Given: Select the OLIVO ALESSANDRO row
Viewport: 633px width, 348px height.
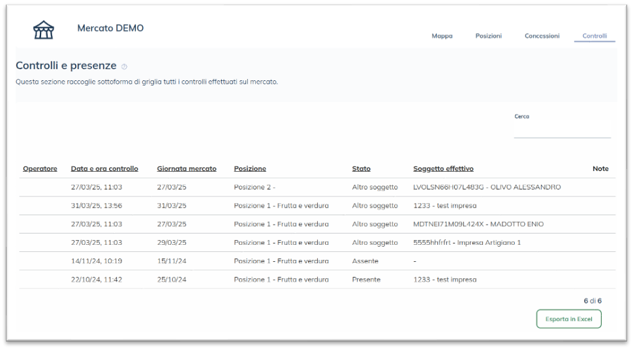Looking at the screenshot, I should [x=486, y=187].
